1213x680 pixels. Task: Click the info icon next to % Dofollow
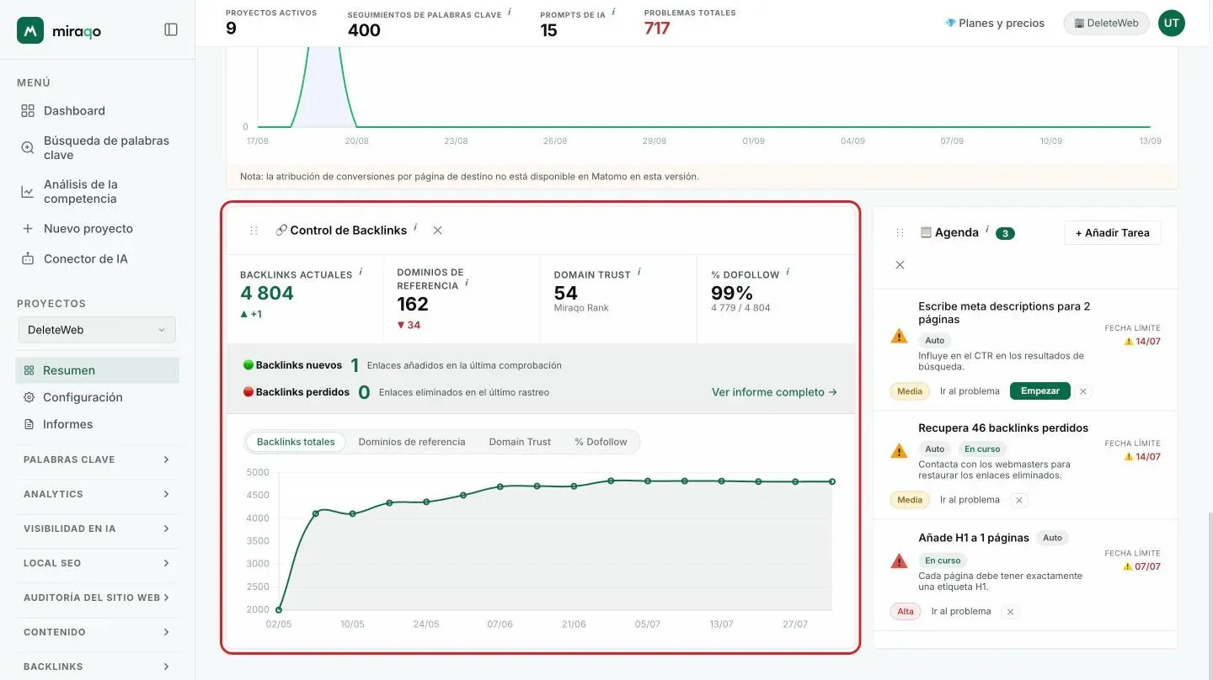click(788, 272)
